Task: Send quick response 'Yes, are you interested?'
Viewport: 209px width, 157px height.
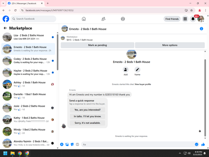Action: (87, 110)
